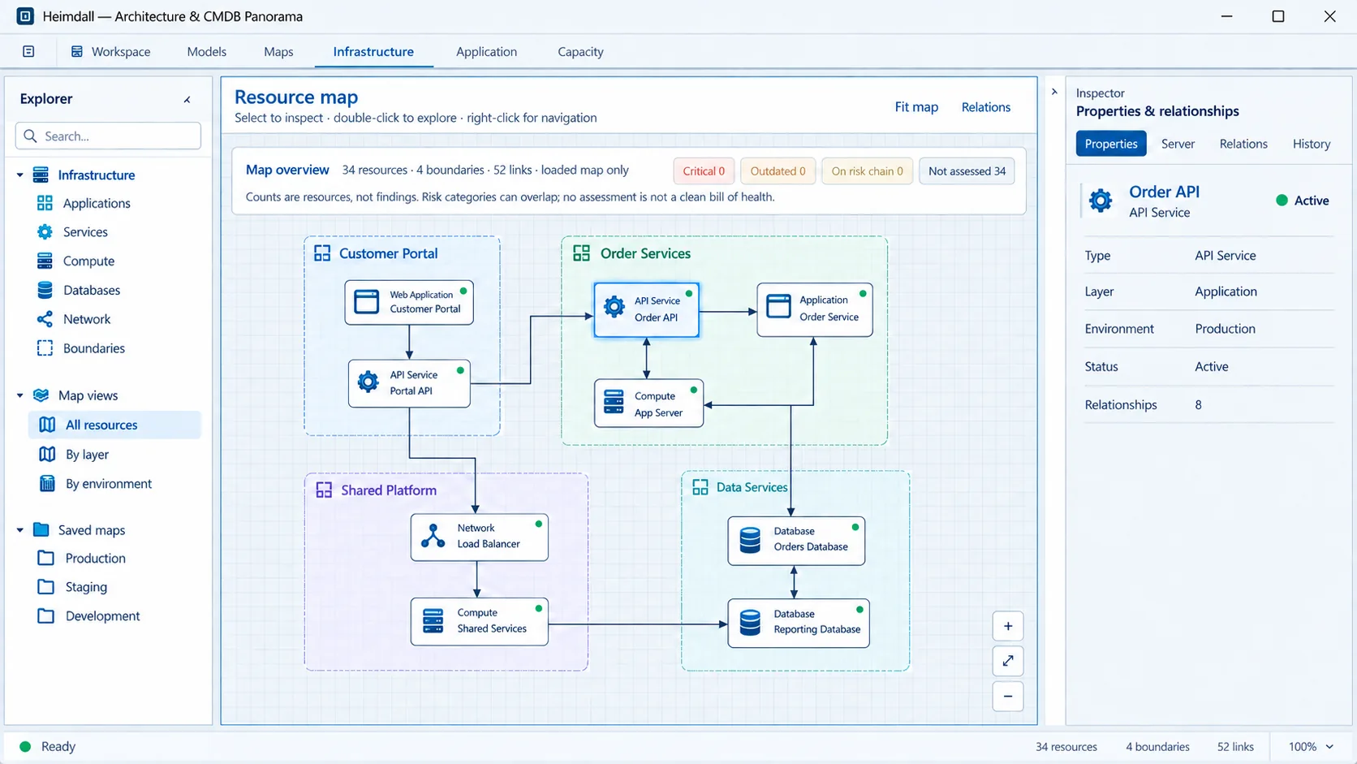The height and width of the screenshot is (764, 1357).
Task: Select the All resources map view
Action: point(114,425)
